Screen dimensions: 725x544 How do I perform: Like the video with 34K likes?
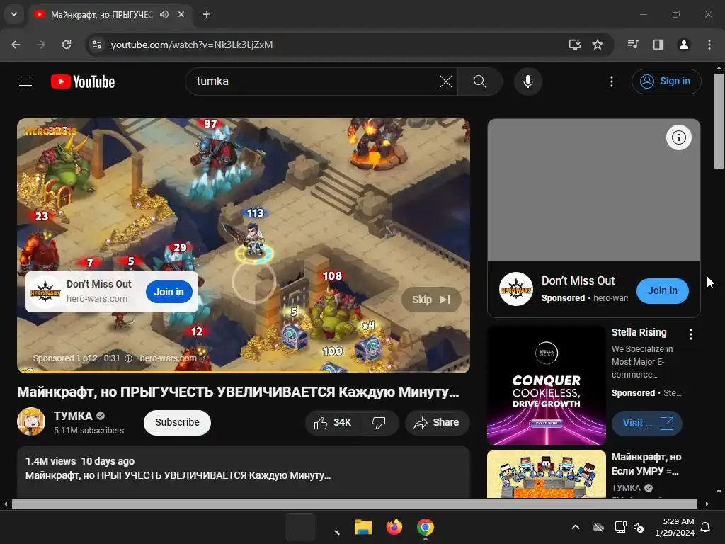pyautogui.click(x=333, y=422)
